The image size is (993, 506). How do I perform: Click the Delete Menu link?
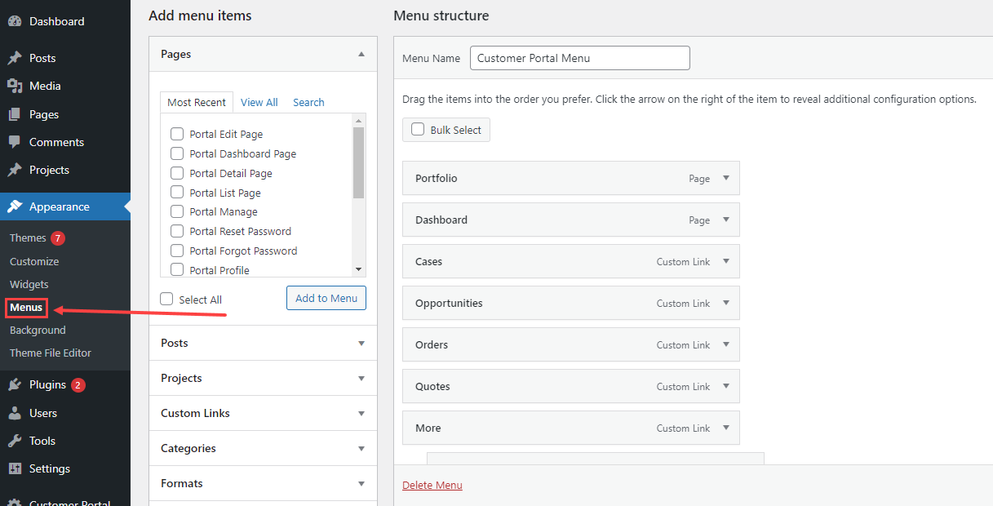[x=432, y=485]
